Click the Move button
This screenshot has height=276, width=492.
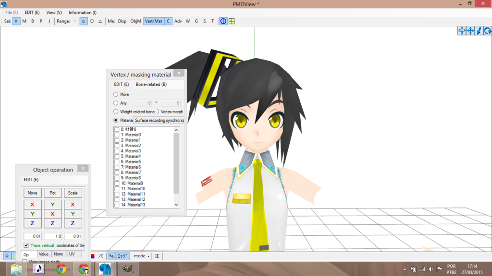[x=32, y=193]
